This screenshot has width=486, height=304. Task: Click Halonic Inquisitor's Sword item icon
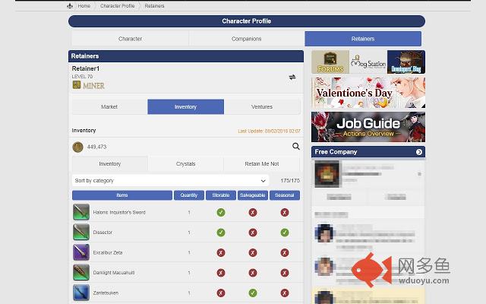(81, 212)
